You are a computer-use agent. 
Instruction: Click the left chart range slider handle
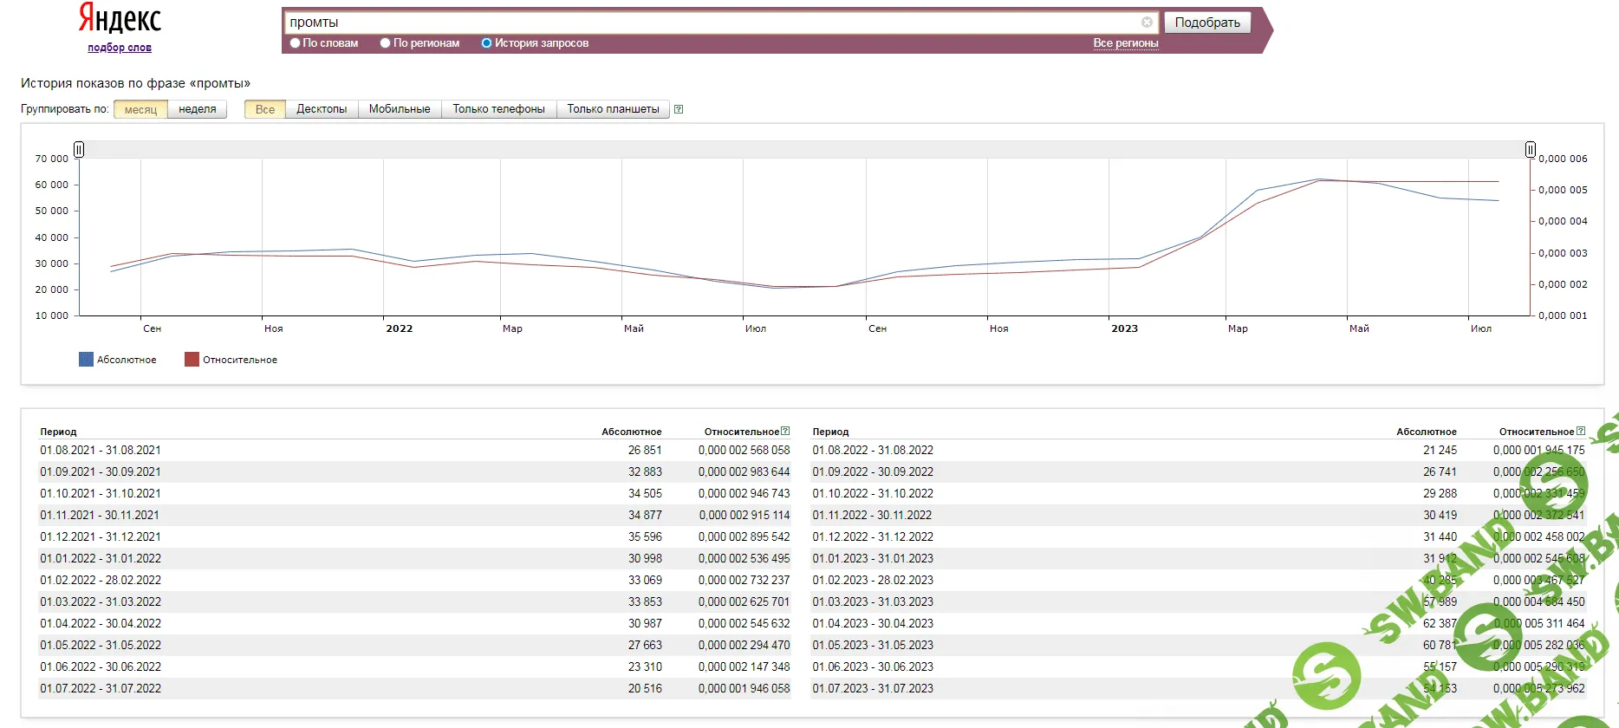[x=79, y=150]
